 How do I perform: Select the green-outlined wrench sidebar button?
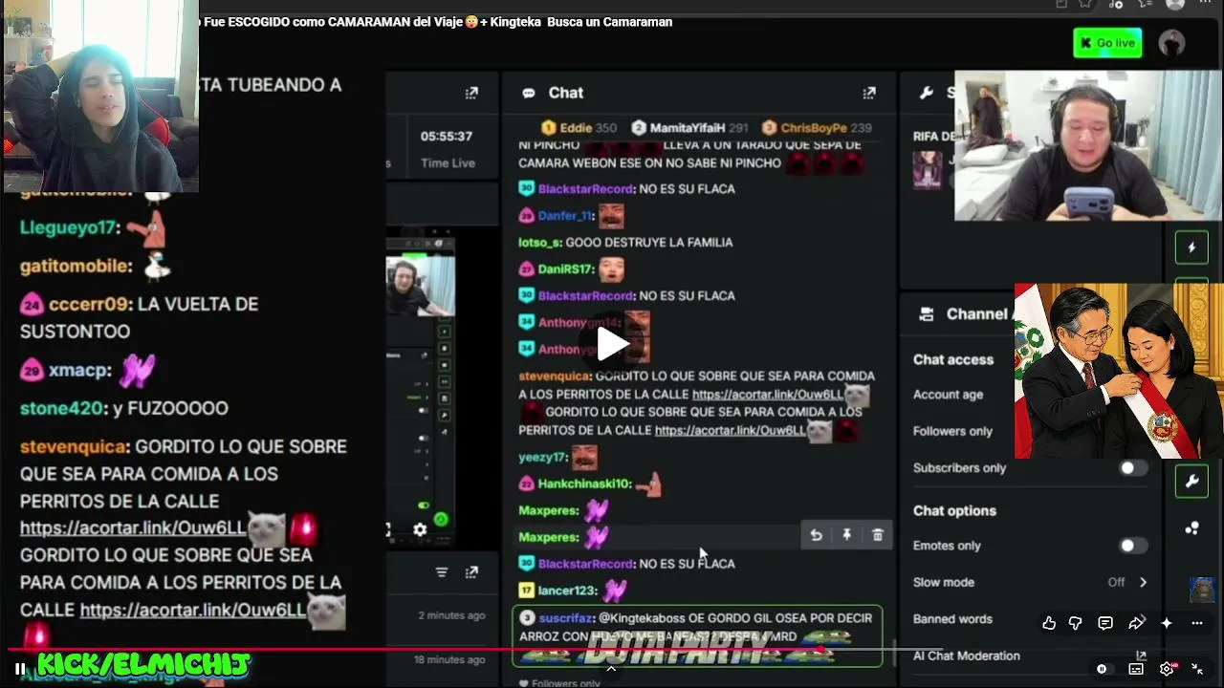click(x=1192, y=481)
